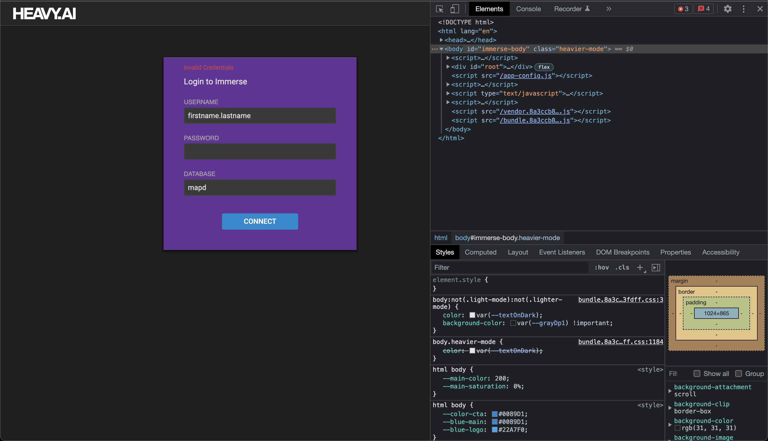Open the more tabs chevron
Viewport: 768px width, 441px height.
[609, 9]
